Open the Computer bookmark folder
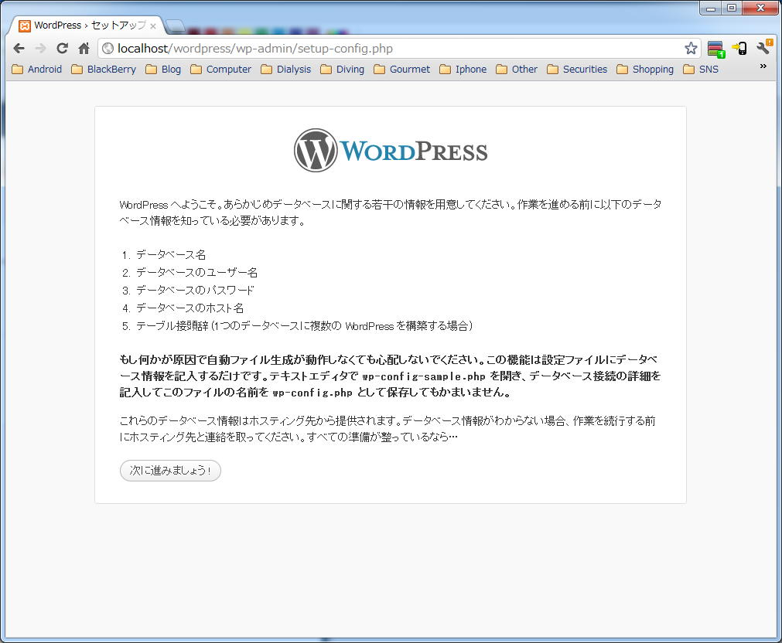 pos(221,70)
